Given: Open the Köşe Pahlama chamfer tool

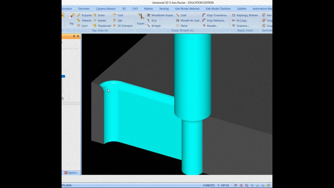Looking at the screenshot, I should [214, 20].
